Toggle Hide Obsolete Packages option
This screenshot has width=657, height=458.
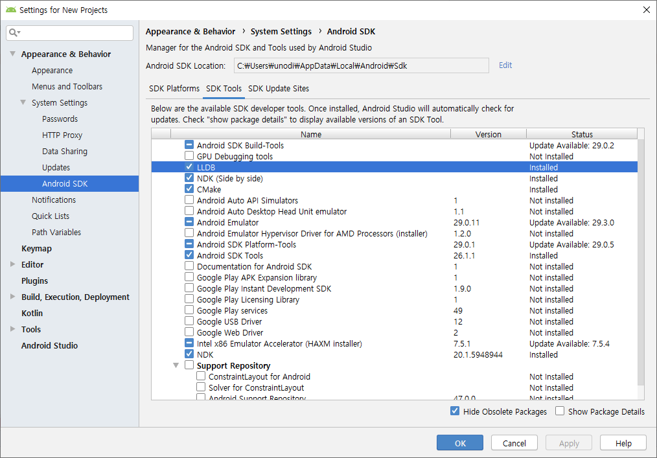(455, 411)
